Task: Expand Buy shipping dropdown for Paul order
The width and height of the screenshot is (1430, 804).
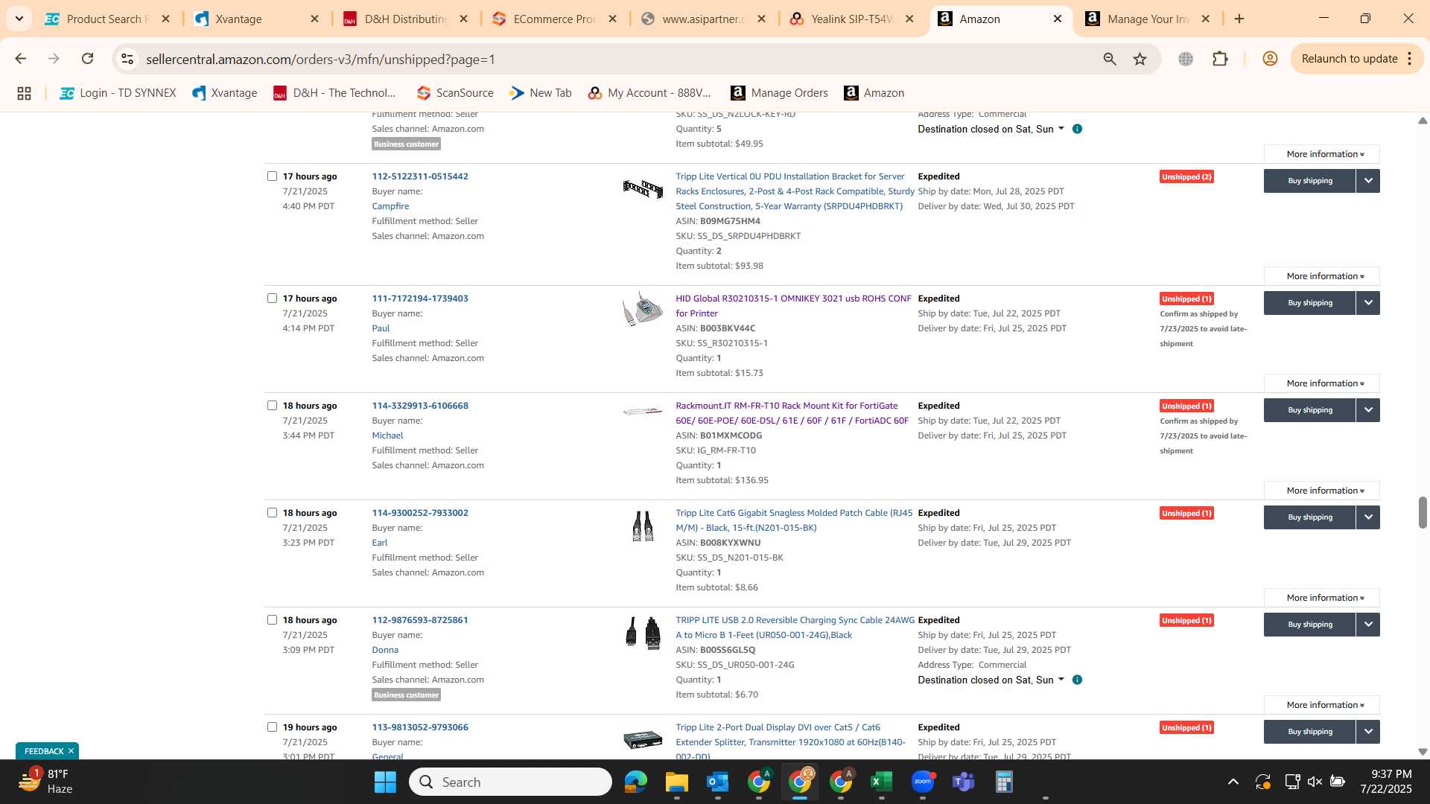Action: 1368,303
